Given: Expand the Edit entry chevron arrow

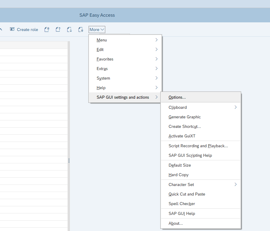Looking at the screenshot, I should (x=156, y=49).
